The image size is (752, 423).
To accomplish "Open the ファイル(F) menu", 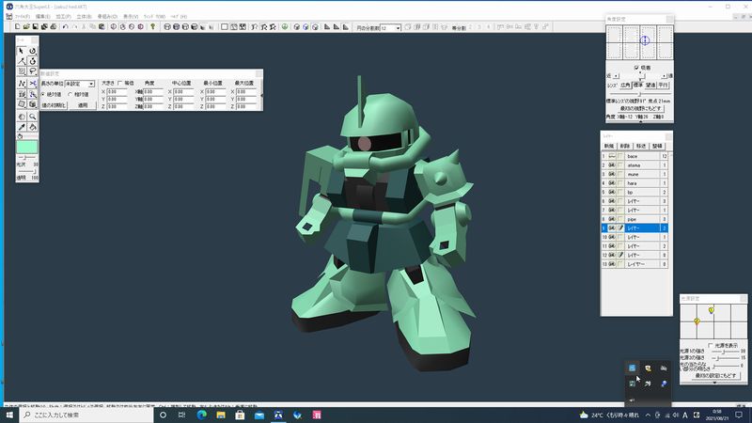I will pyautogui.click(x=23, y=16).
